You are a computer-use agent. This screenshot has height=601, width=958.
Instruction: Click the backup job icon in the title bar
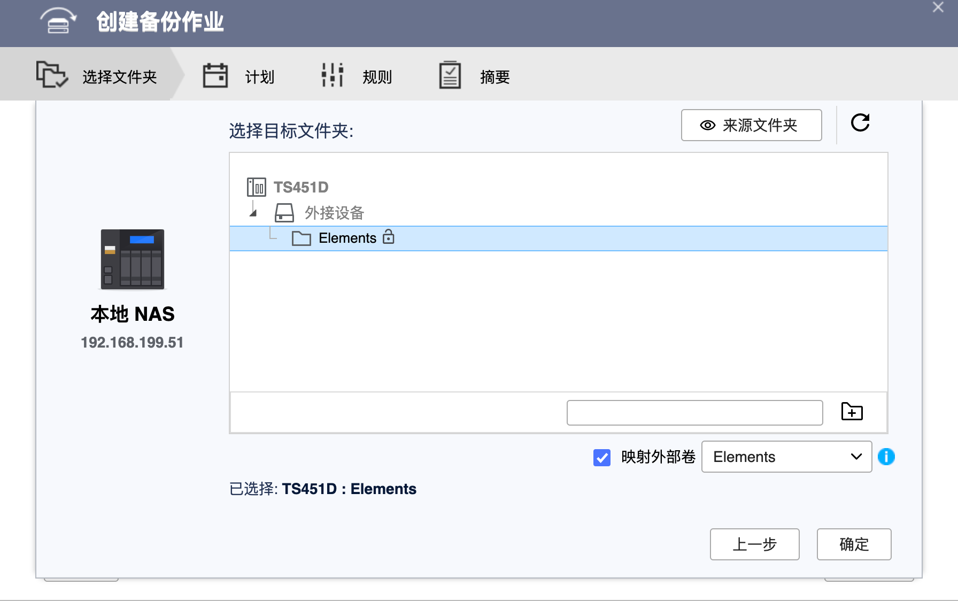click(x=58, y=21)
